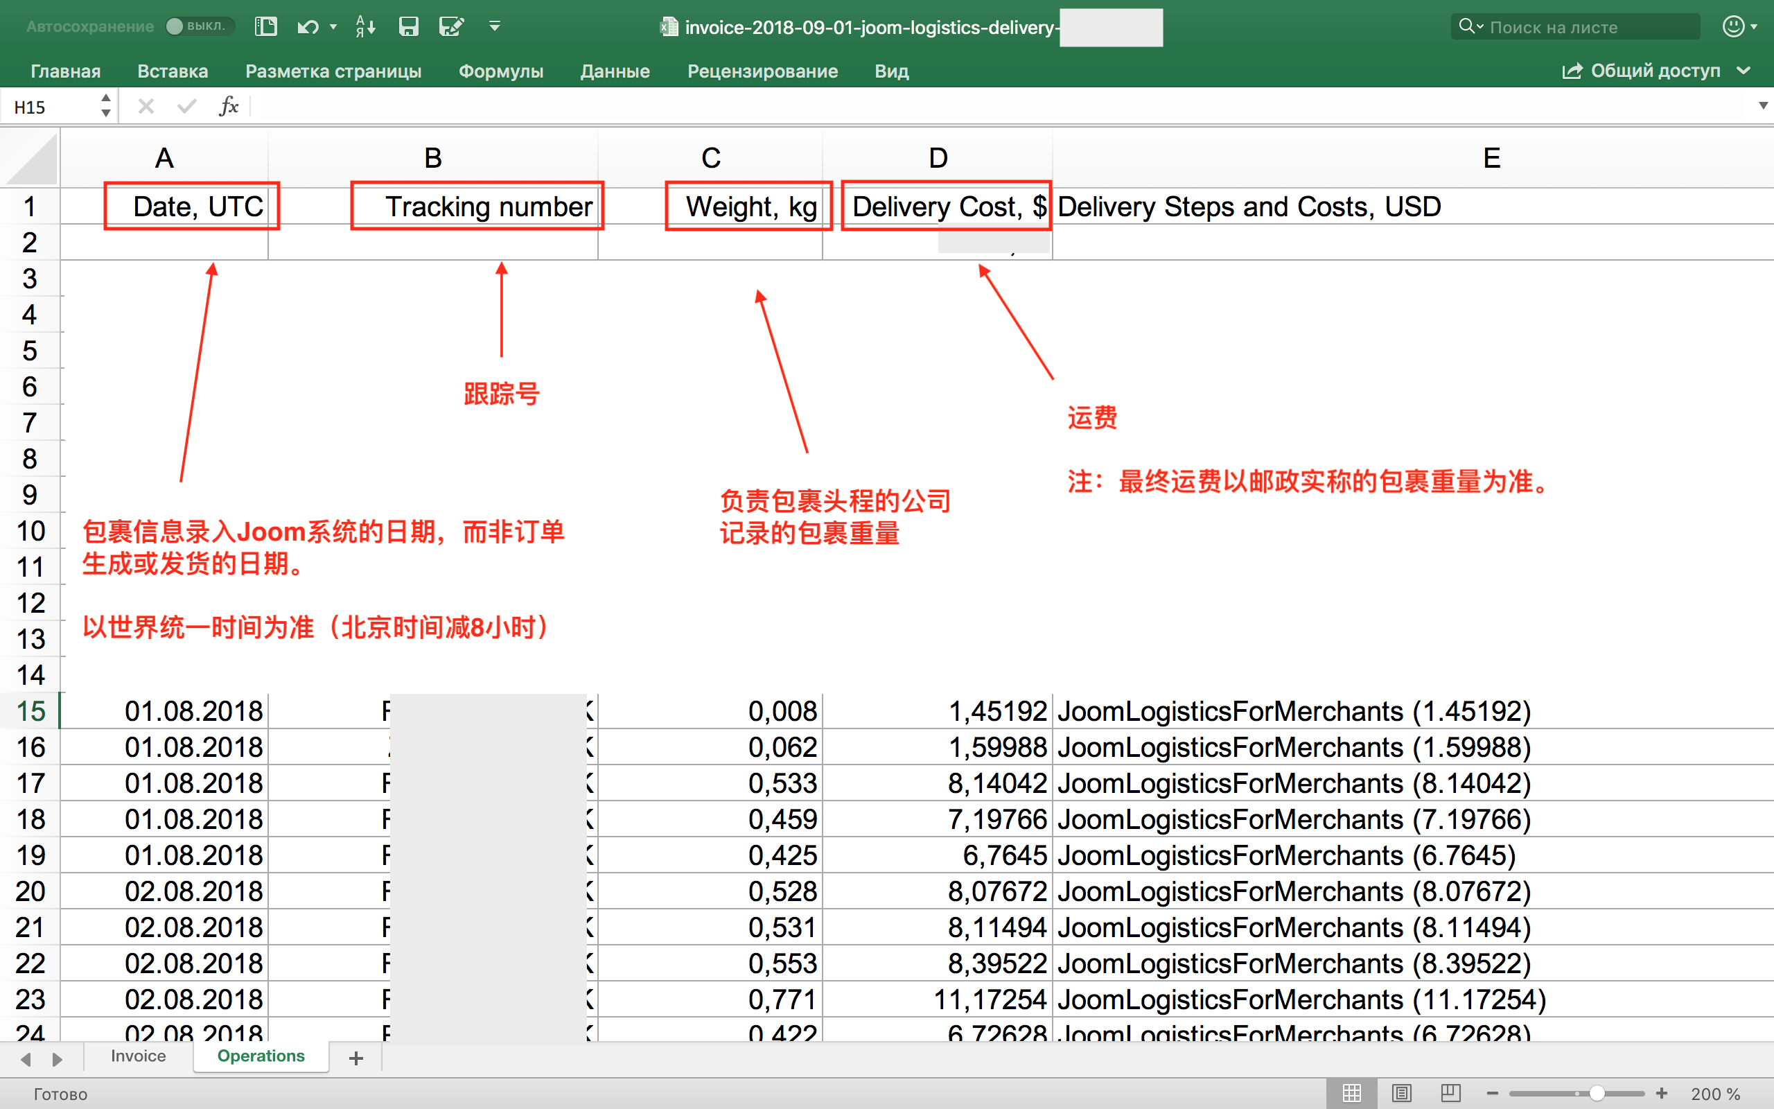Click the Поиск на листе search field
Screen dimensions: 1774x1109
(x=1576, y=27)
